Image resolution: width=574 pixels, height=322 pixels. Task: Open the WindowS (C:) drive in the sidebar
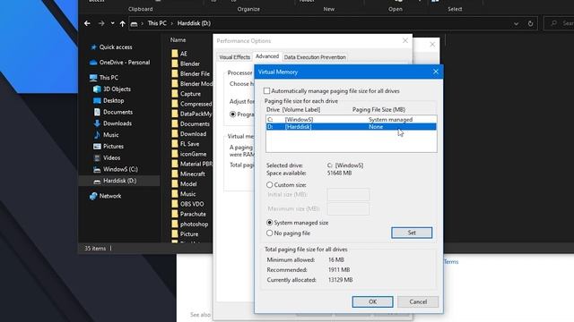pyautogui.click(x=120, y=169)
